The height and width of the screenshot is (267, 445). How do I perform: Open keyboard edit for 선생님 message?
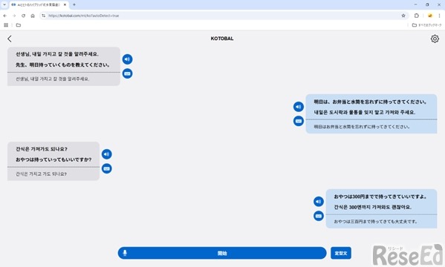[128, 73]
